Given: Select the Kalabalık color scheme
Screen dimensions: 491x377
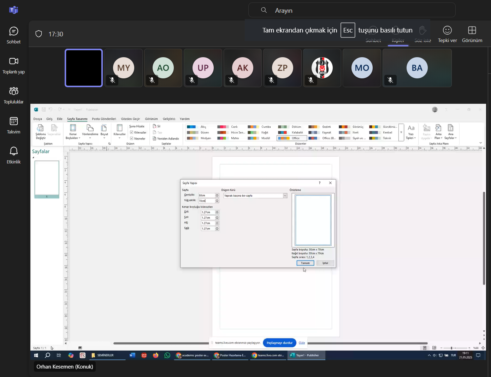Looking at the screenshot, I should pos(292,132).
